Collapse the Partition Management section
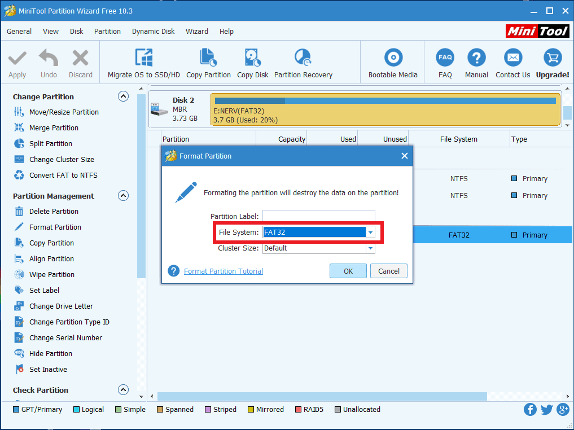The height and width of the screenshot is (430, 574). 124,196
